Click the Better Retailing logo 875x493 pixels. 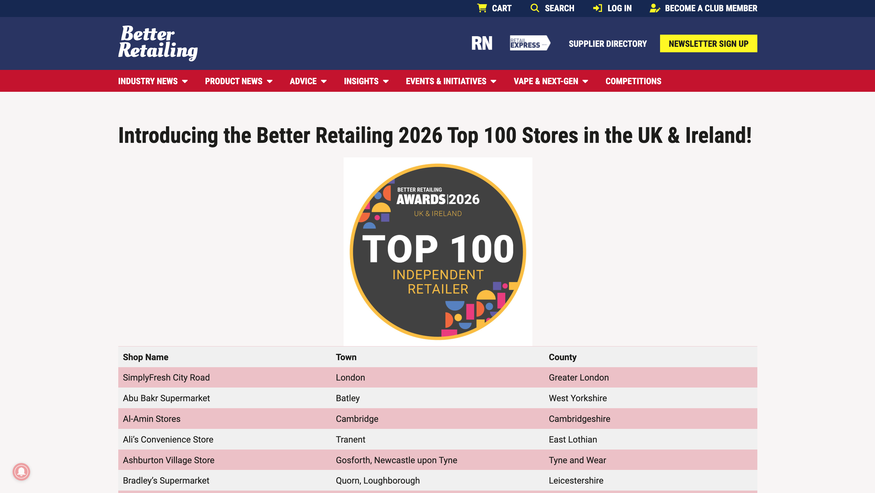[158, 43]
